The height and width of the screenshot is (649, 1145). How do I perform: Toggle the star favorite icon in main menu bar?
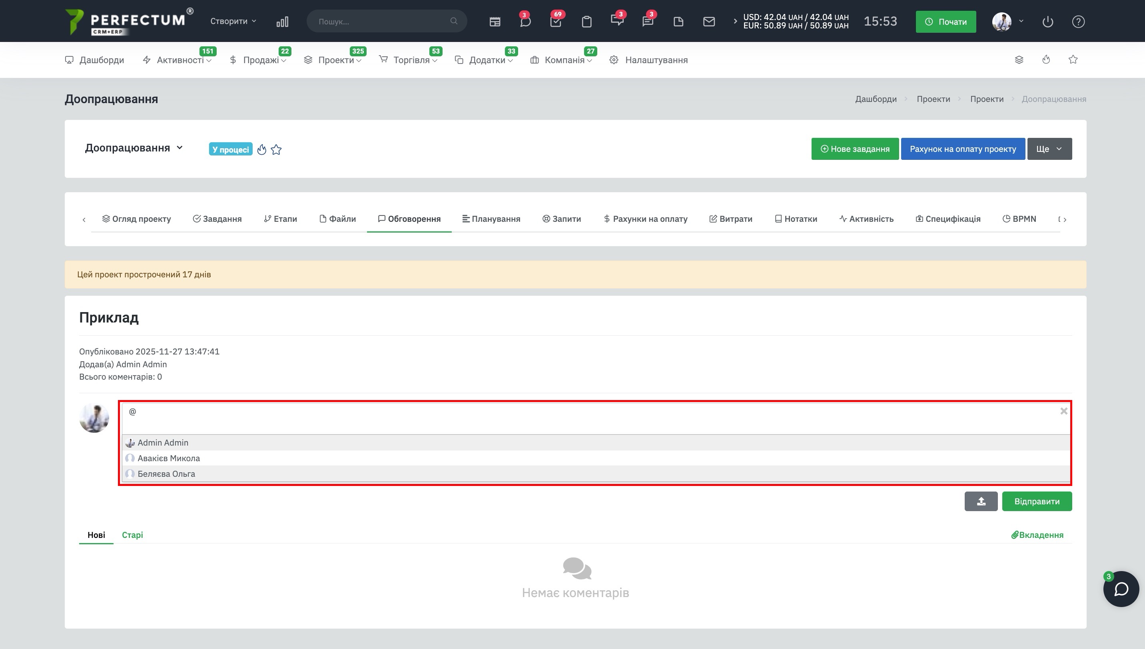click(1073, 60)
